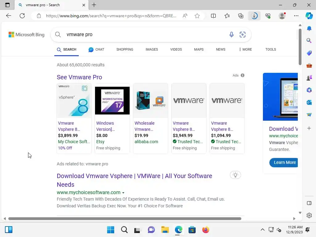
Task: Click the lightbulb insight icon
Action: tap(235, 175)
